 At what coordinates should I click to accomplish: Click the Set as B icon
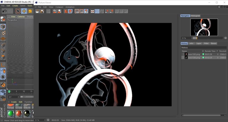tap(112, 11)
